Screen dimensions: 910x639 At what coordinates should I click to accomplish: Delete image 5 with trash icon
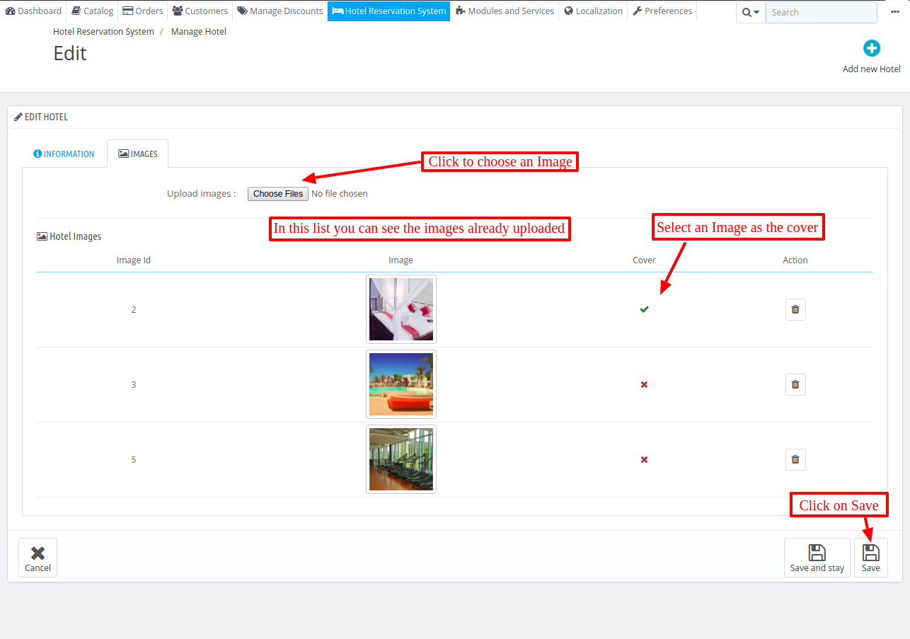tap(795, 459)
